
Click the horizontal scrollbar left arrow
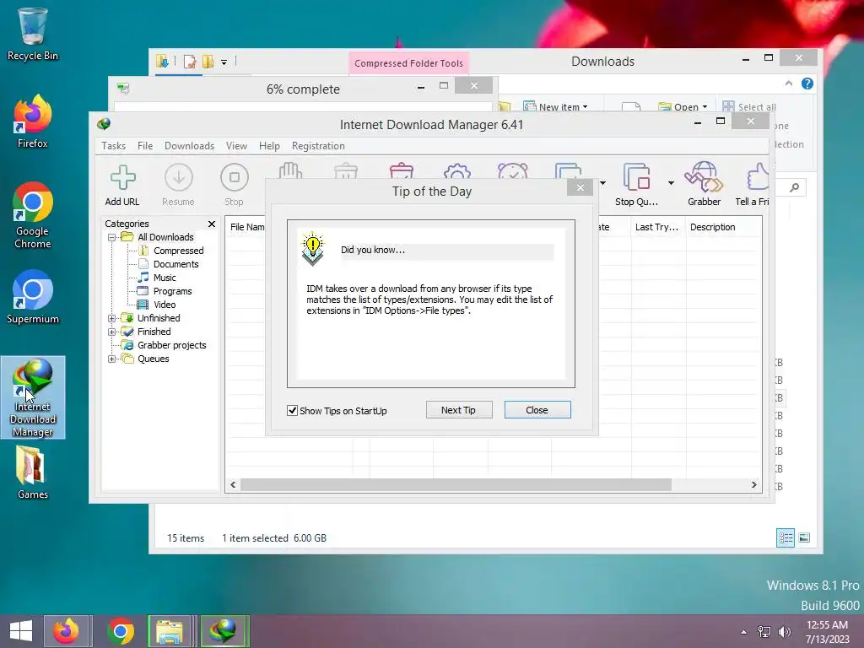click(233, 485)
